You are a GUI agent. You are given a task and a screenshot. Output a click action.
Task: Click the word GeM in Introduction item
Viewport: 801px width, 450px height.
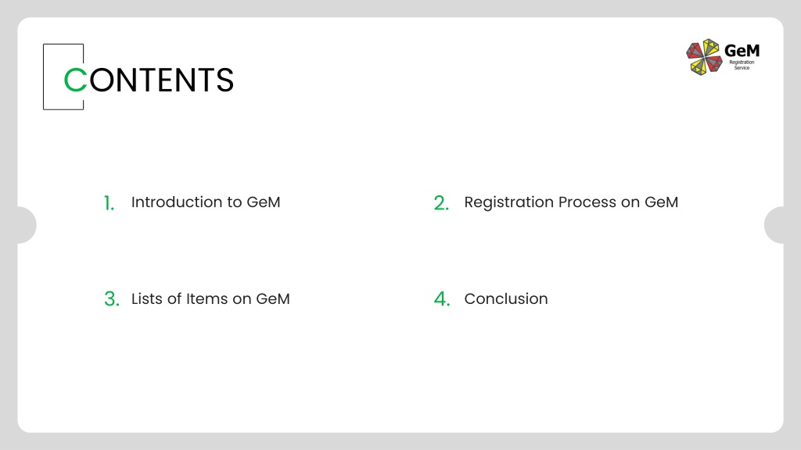click(264, 202)
